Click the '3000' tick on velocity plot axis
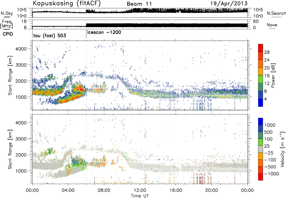Screen dimensions: 286x198 [x=21, y=139]
